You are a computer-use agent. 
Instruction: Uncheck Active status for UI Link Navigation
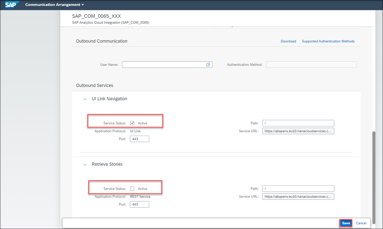point(132,123)
